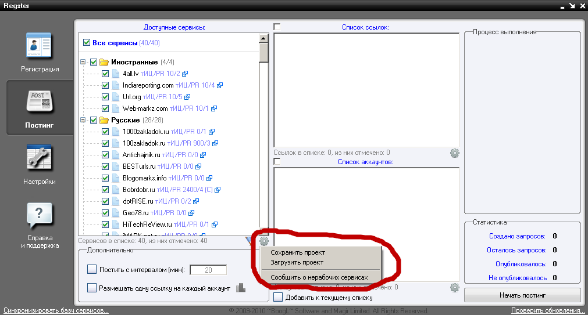Viewport: 588px width, 315px height.
Task: Click the Список ссылок header
Action: click(x=365, y=27)
